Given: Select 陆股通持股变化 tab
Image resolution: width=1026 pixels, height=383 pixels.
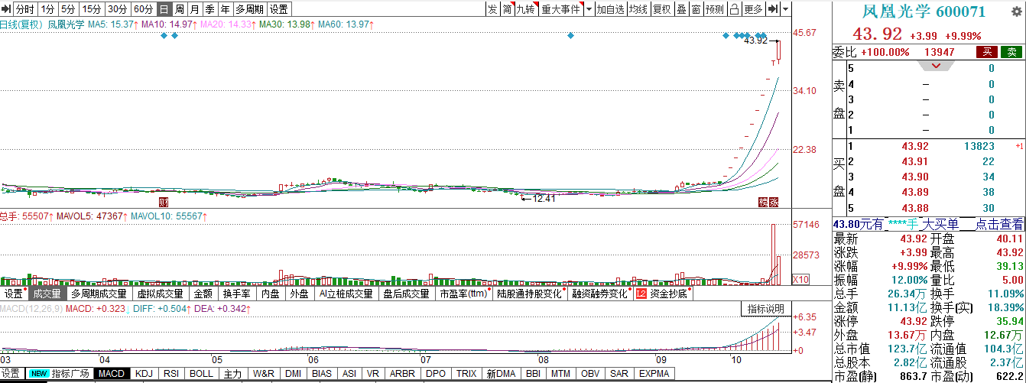Looking at the screenshot, I should [x=531, y=294].
